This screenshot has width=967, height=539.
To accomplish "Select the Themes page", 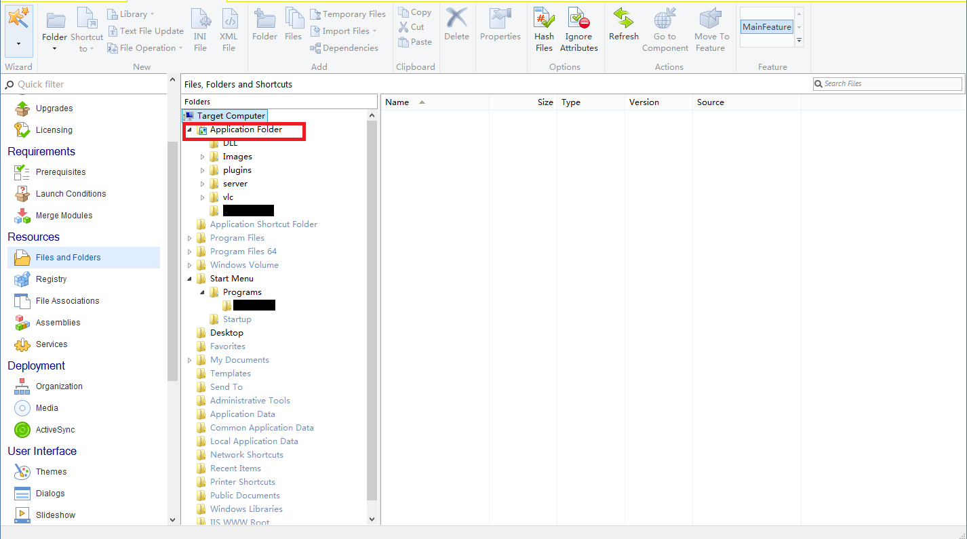I will [51, 472].
